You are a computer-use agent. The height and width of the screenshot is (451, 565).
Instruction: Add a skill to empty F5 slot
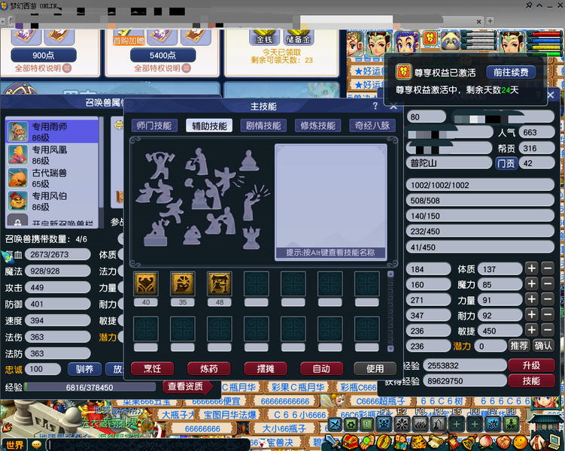(x=457, y=425)
